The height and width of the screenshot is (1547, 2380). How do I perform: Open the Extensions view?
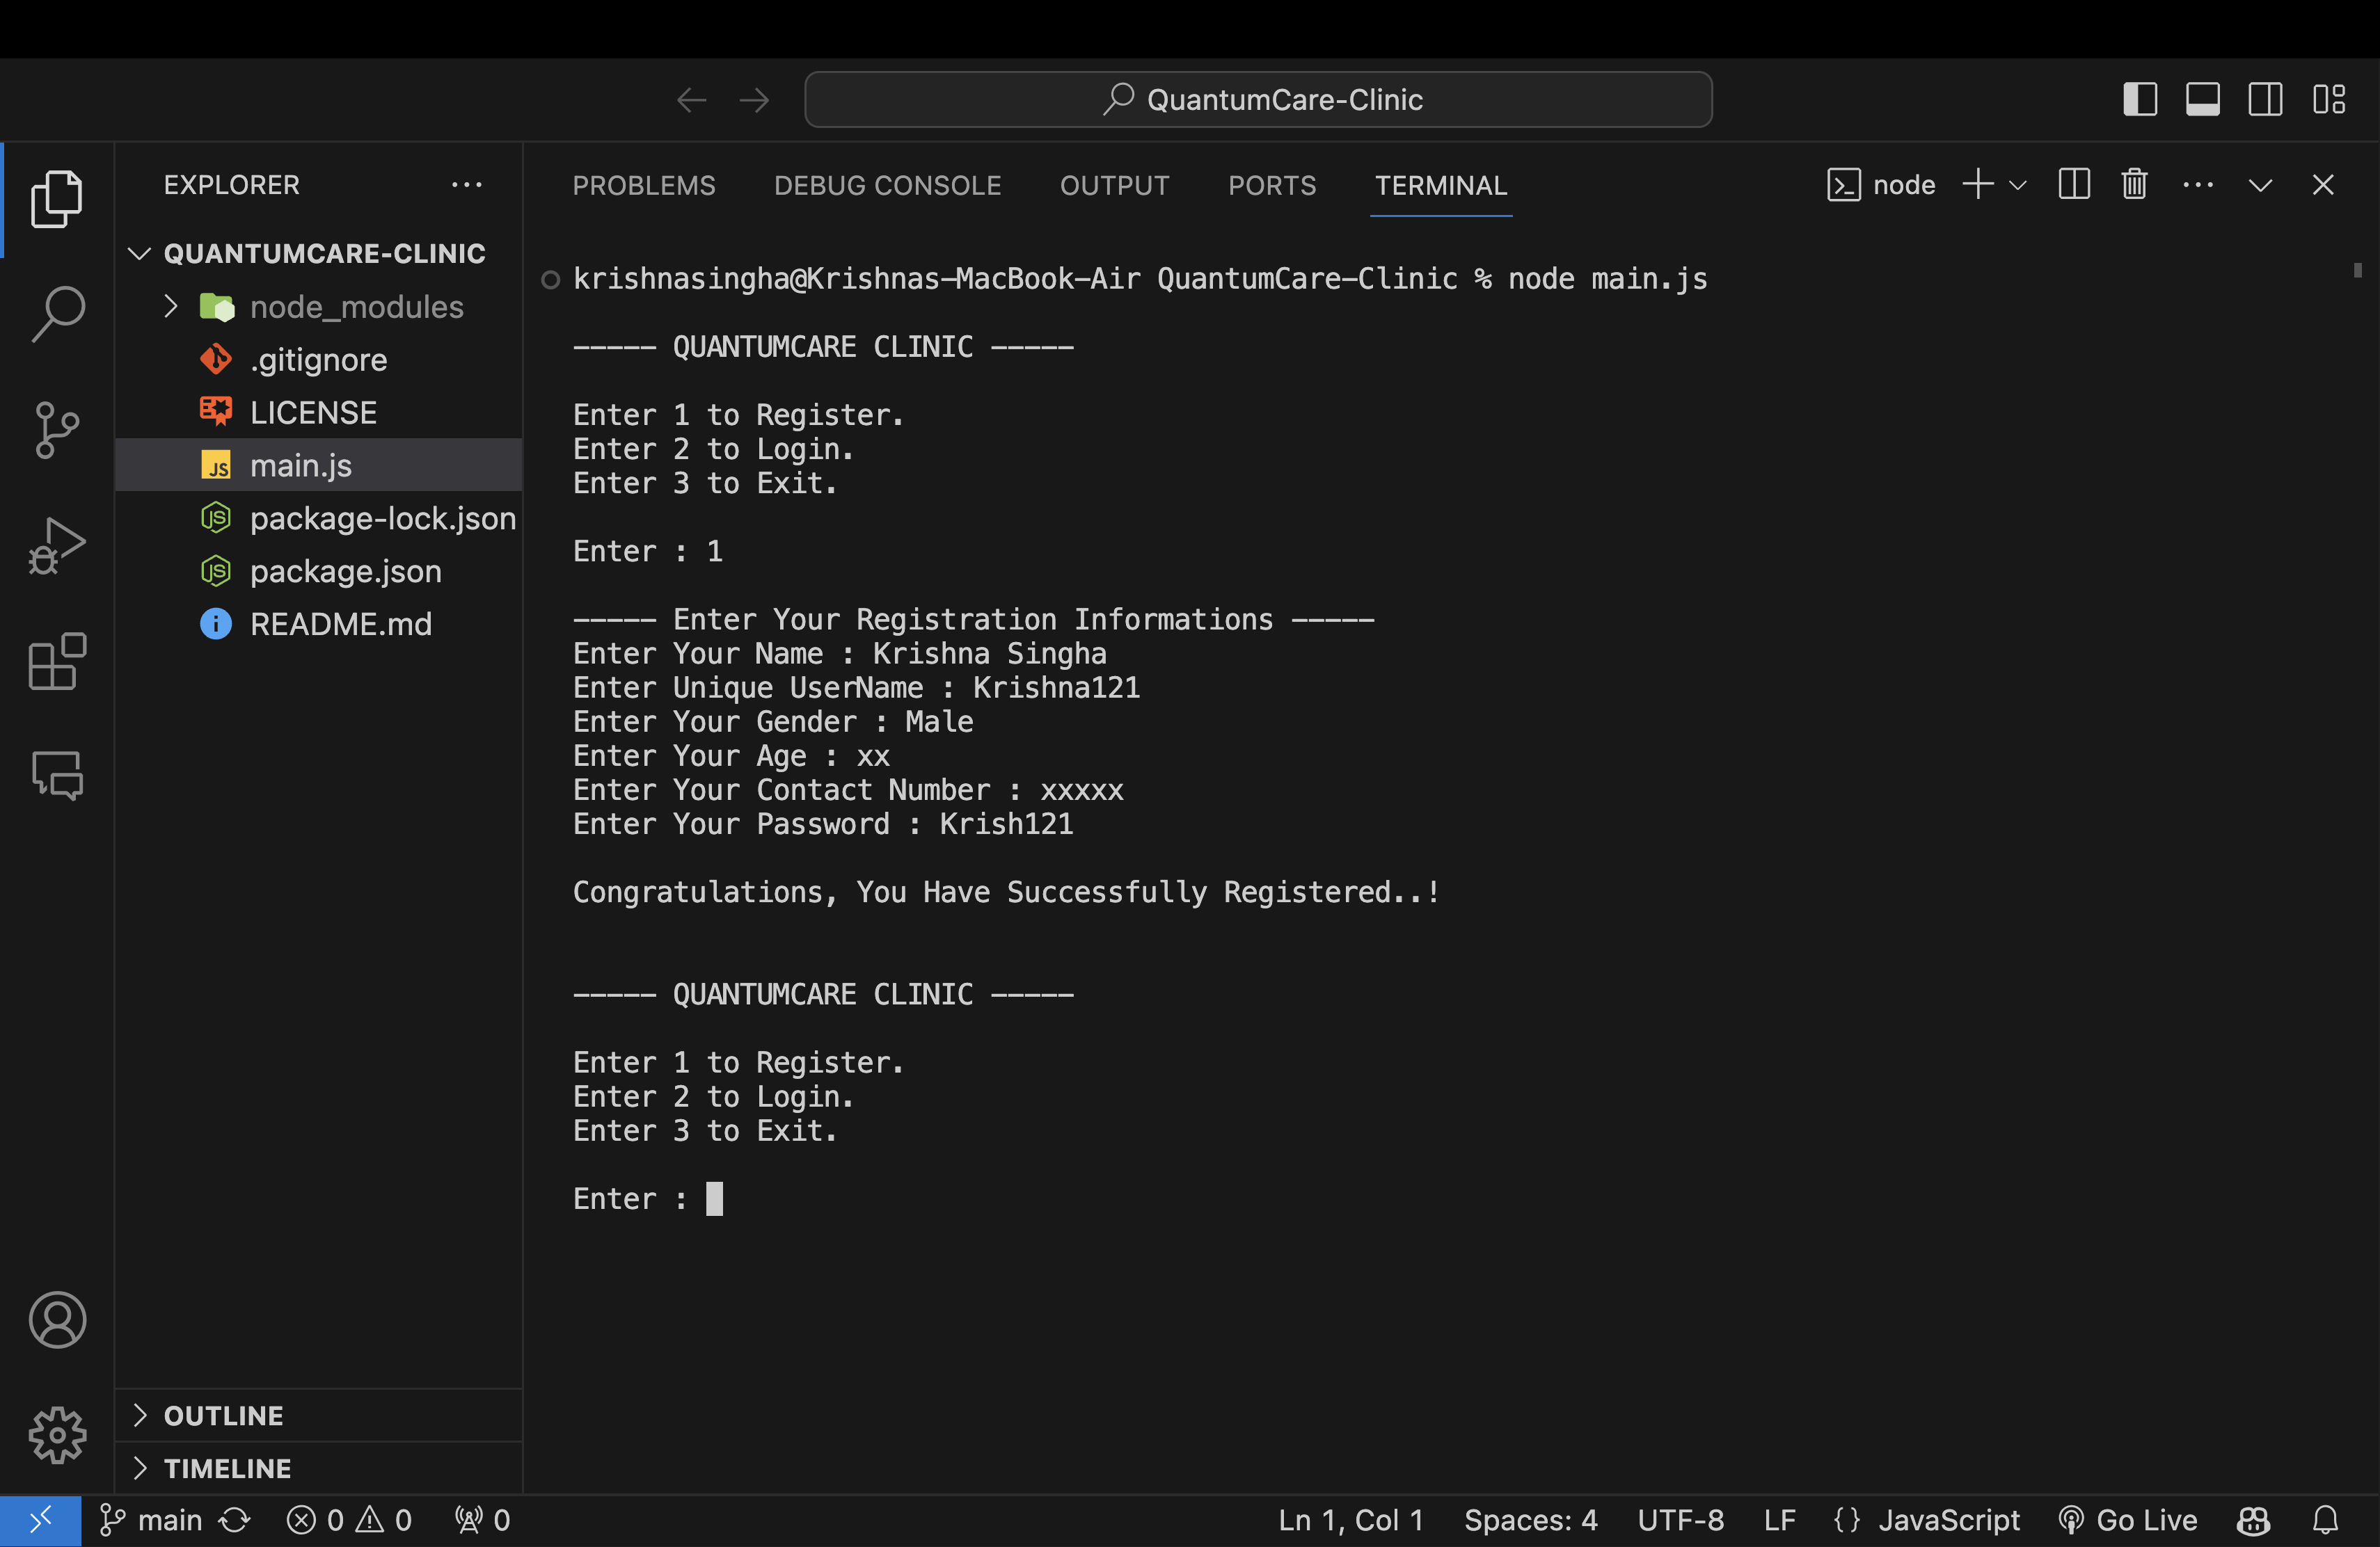click(x=57, y=662)
